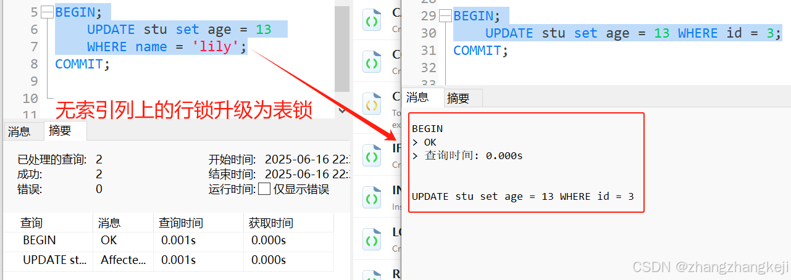Click "WHERE name = 'lily';" code line
Screen dimensions: 791x280
[x=167, y=47]
